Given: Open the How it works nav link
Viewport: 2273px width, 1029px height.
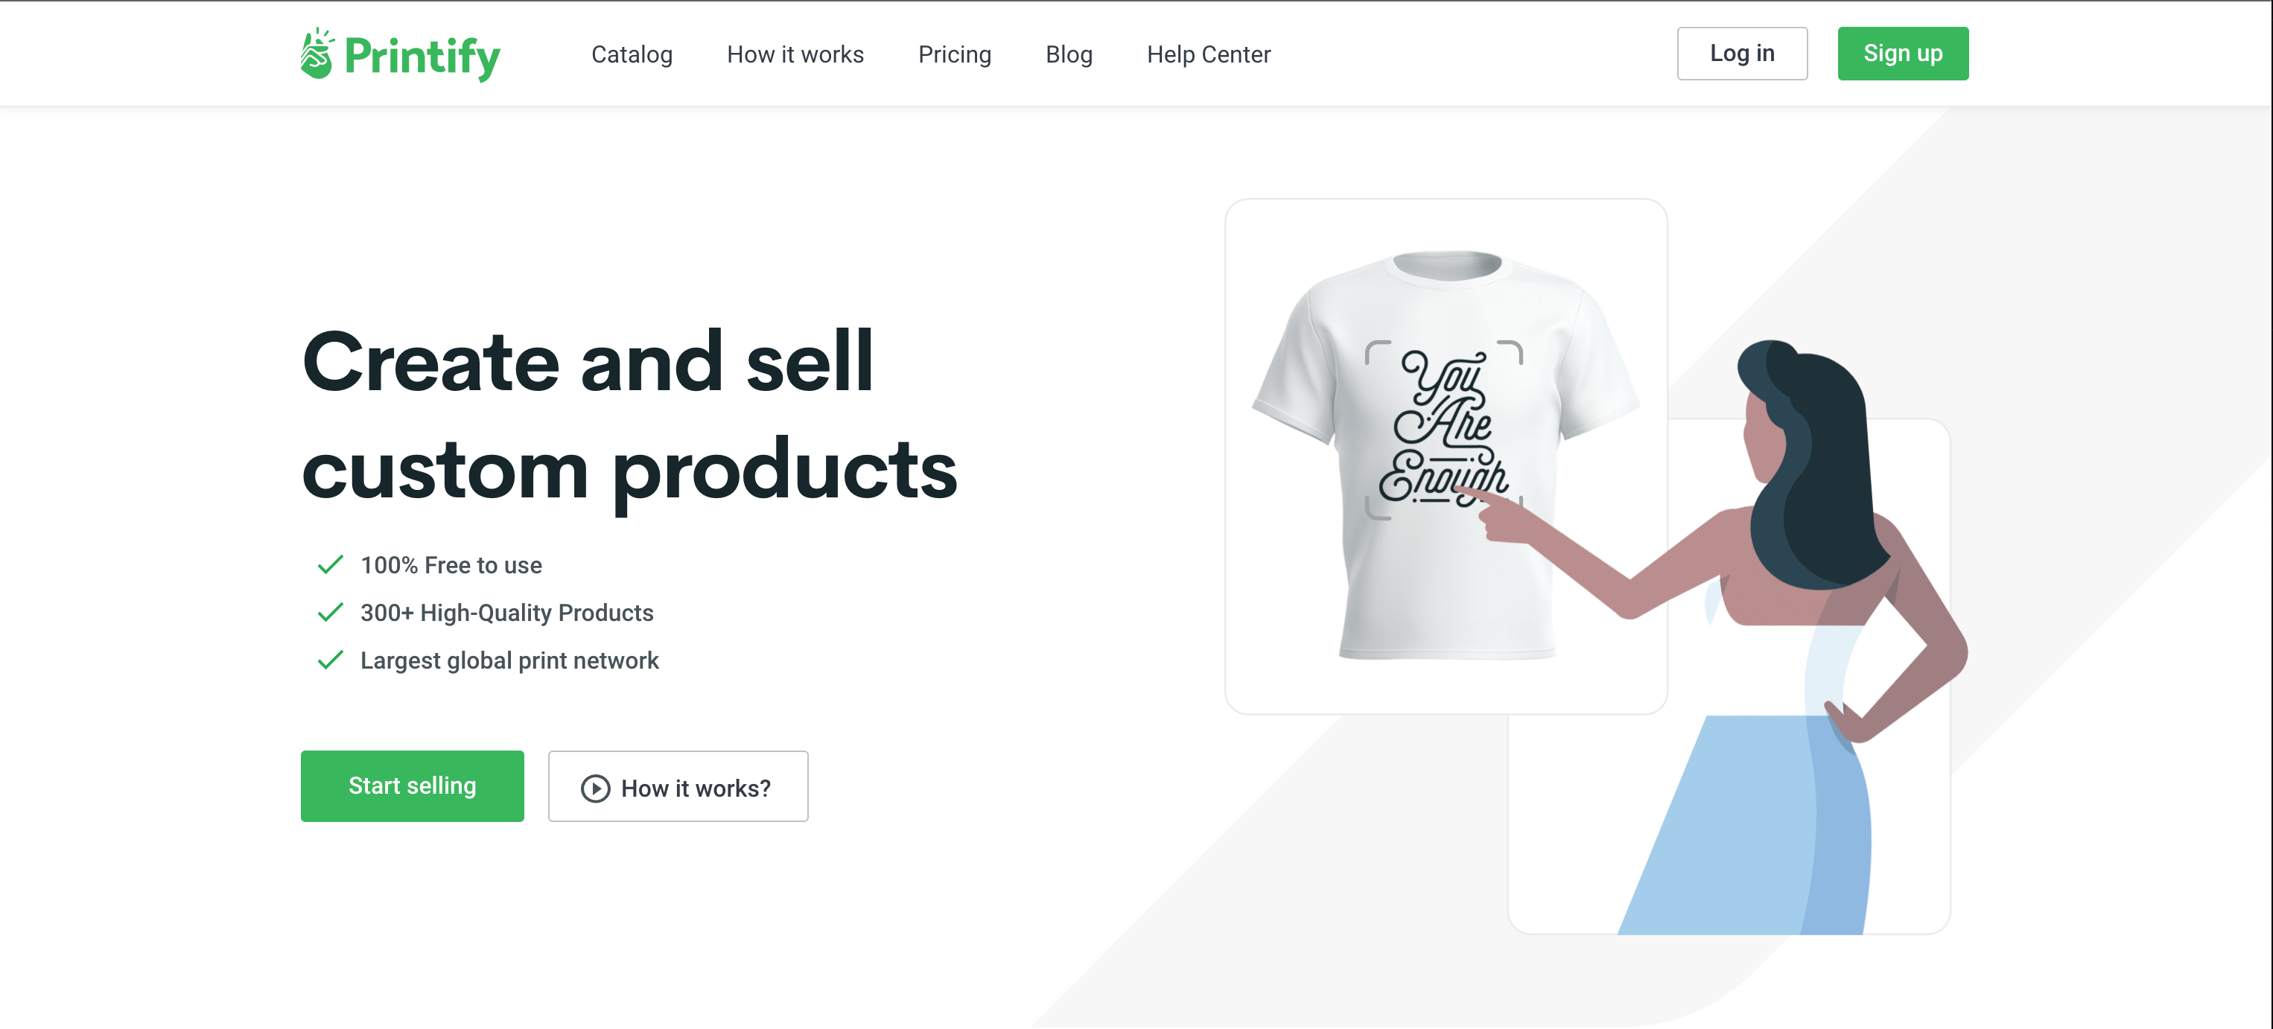Looking at the screenshot, I should (795, 54).
